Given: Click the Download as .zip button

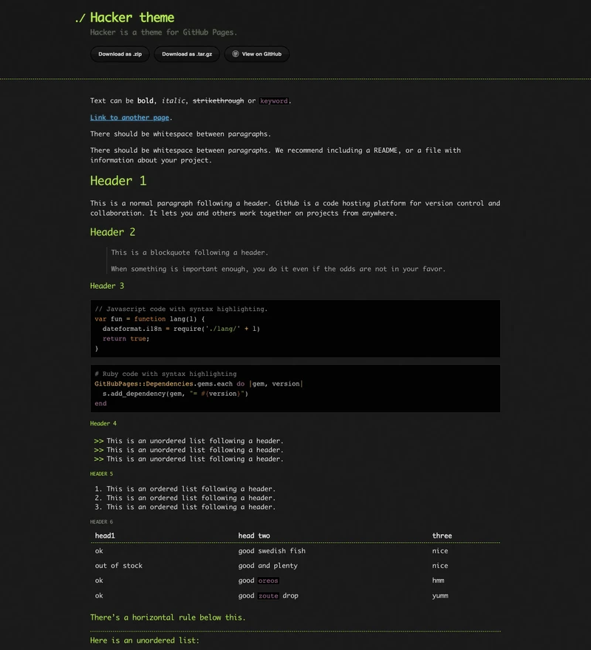Looking at the screenshot, I should pos(120,55).
